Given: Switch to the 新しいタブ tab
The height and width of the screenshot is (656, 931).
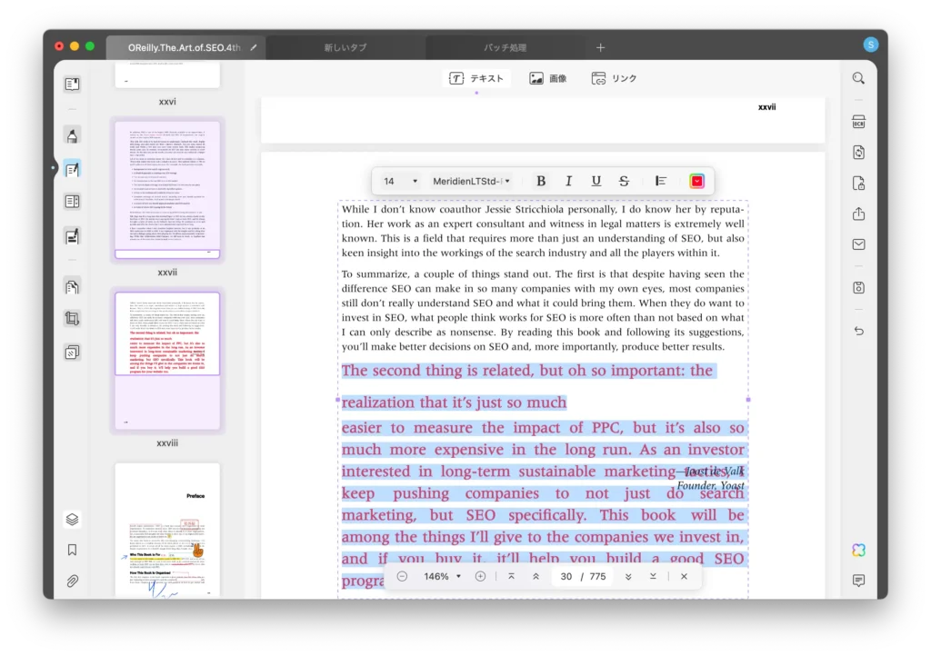Looking at the screenshot, I should click(x=345, y=47).
